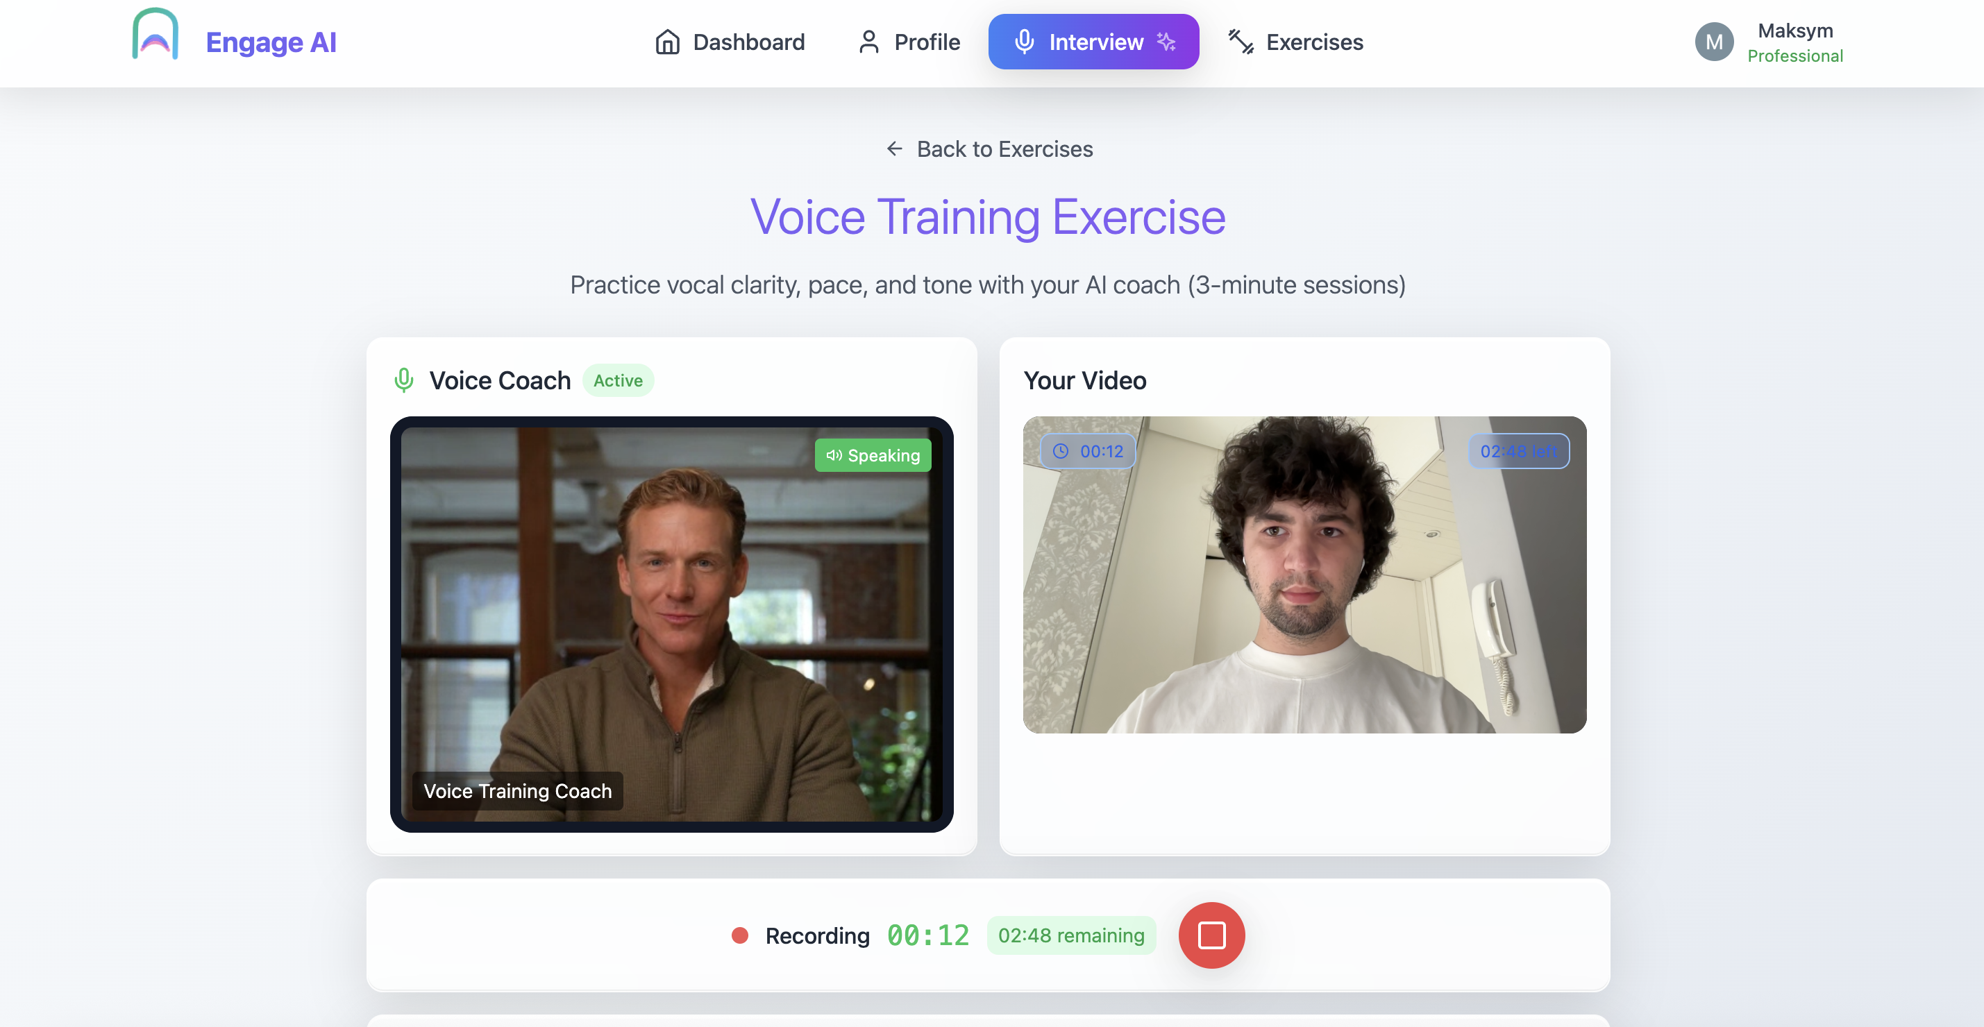Click the M user avatar circle
The width and height of the screenshot is (1984, 1027).
(1714, 42)
